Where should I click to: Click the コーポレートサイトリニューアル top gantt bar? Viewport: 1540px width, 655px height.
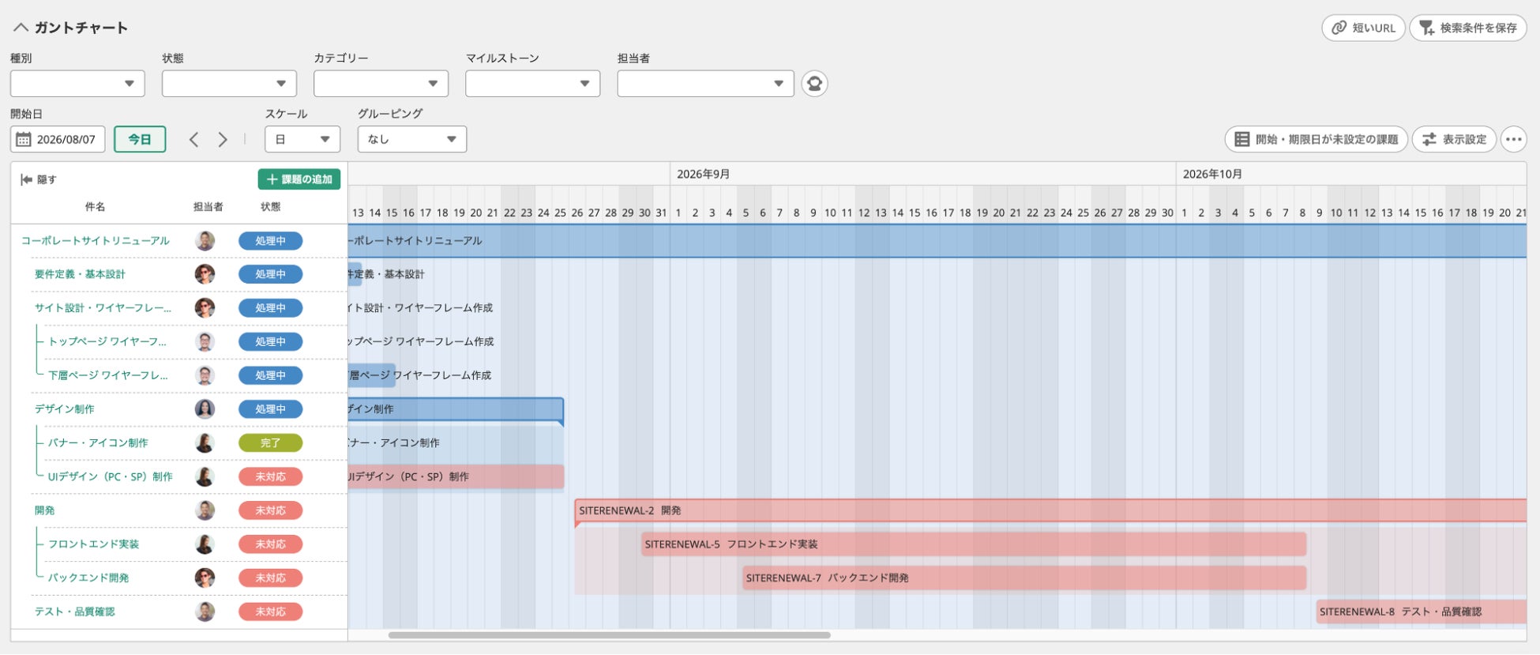(937, 241)
